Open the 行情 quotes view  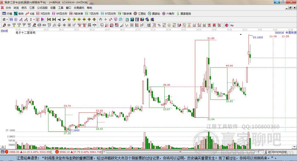pyautogui.click(x=7, y=14)
